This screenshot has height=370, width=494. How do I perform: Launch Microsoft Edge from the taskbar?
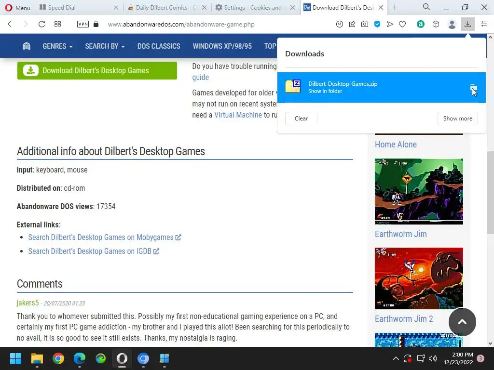(x=80, y=358)
